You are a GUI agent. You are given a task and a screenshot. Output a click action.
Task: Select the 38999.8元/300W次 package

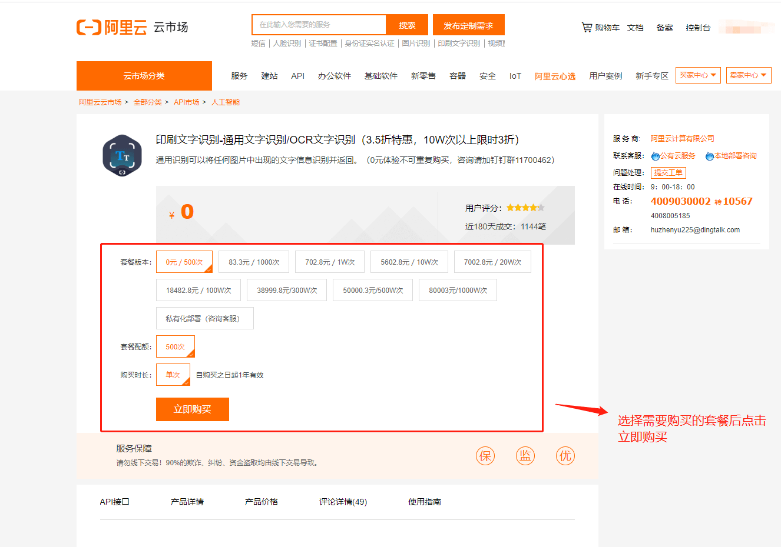click(x=287, y=290)
